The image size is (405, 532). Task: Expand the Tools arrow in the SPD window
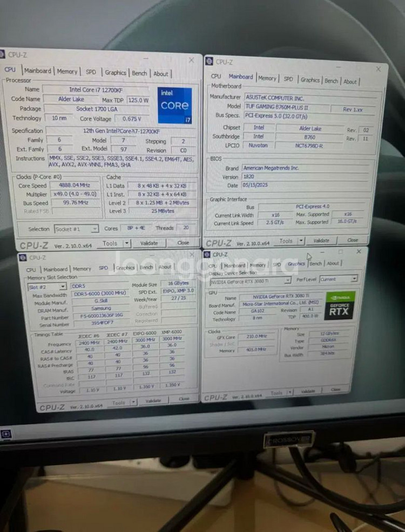point(134,402)
